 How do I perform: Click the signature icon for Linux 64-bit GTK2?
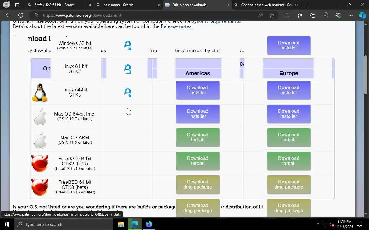coord(128,69)
